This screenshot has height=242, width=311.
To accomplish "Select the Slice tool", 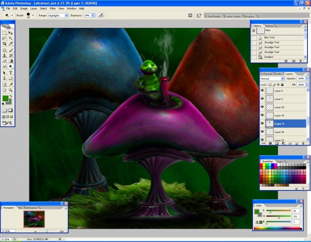I will (11, 44).
